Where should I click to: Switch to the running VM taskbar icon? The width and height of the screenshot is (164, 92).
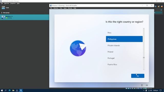(21, 90)
